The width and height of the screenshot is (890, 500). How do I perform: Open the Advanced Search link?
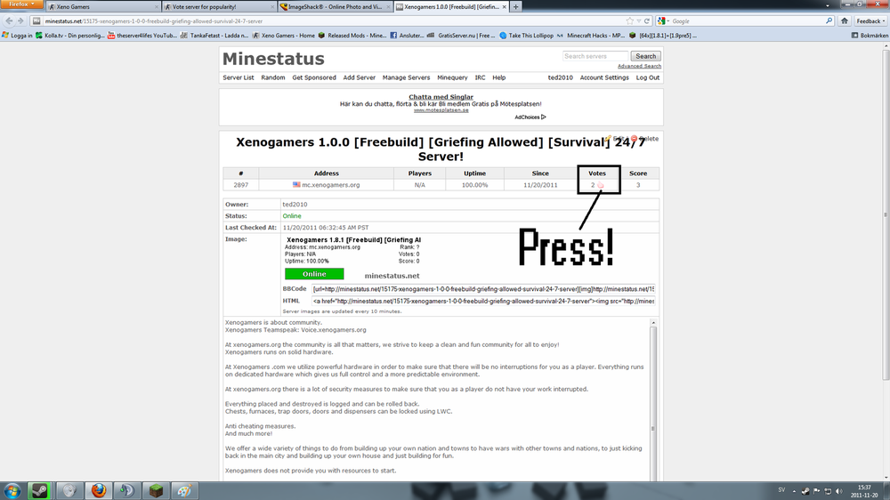coord(639,66)
